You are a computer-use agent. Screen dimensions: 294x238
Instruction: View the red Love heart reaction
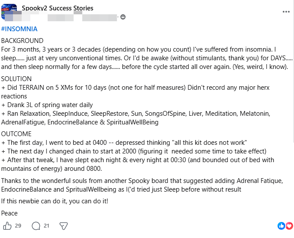point(289,226)
